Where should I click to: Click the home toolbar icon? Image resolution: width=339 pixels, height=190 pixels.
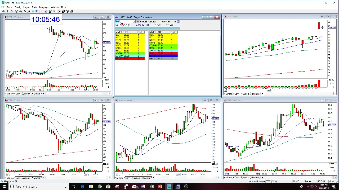(72, 11)
